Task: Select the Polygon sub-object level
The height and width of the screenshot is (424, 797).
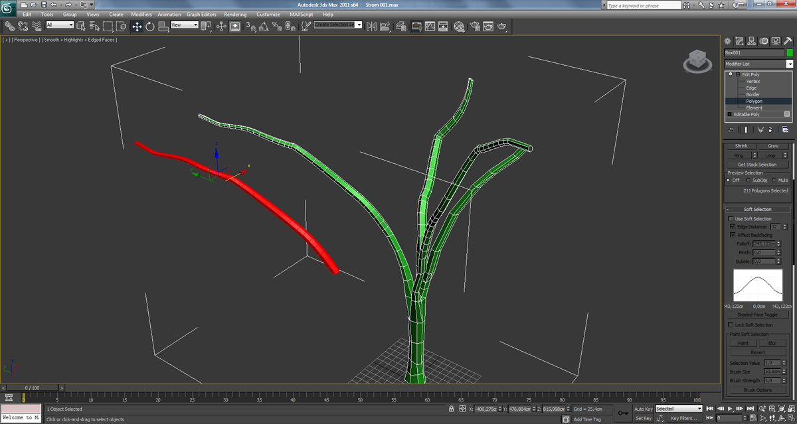Action: 754,101
